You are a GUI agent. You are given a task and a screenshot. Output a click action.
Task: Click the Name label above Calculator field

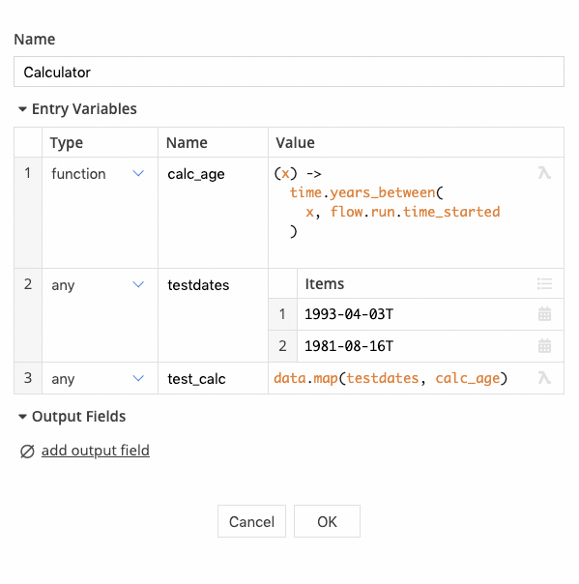(35, 39)
